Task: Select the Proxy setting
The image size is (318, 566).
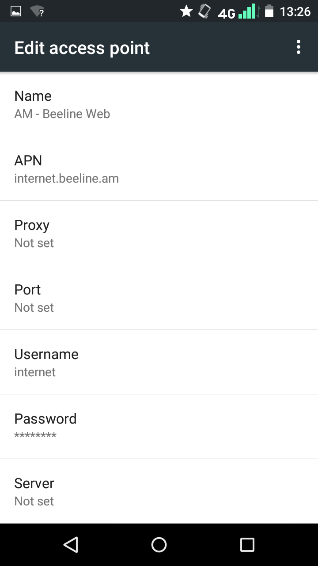Action: [x=159, y=233]
